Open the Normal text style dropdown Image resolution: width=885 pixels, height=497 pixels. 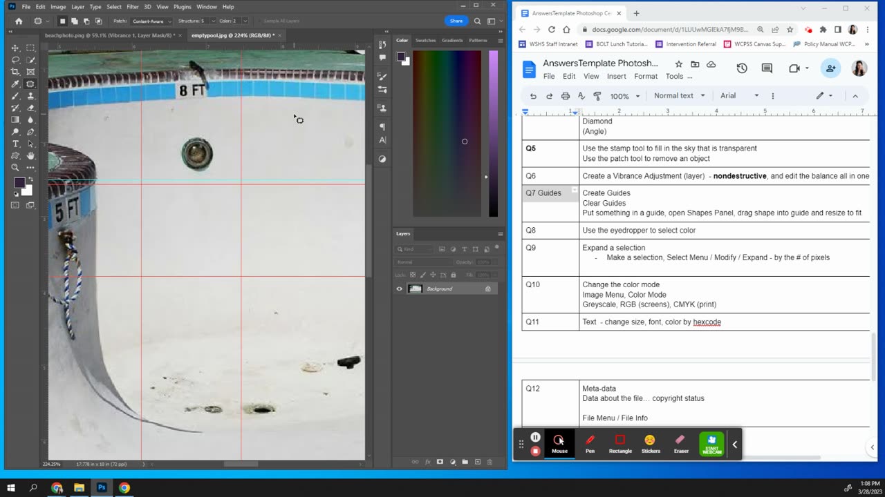point(680,96)
